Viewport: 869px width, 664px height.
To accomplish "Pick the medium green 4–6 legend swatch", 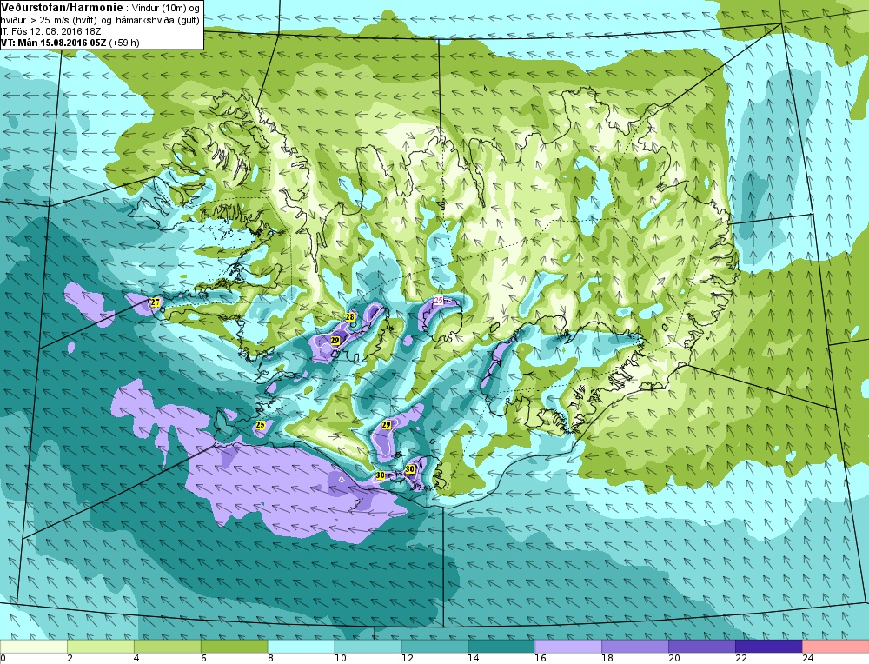I will point(168,647).
